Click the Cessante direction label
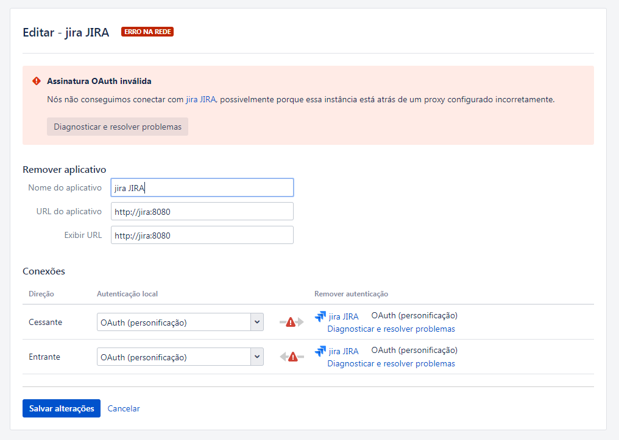 (46, 322)
